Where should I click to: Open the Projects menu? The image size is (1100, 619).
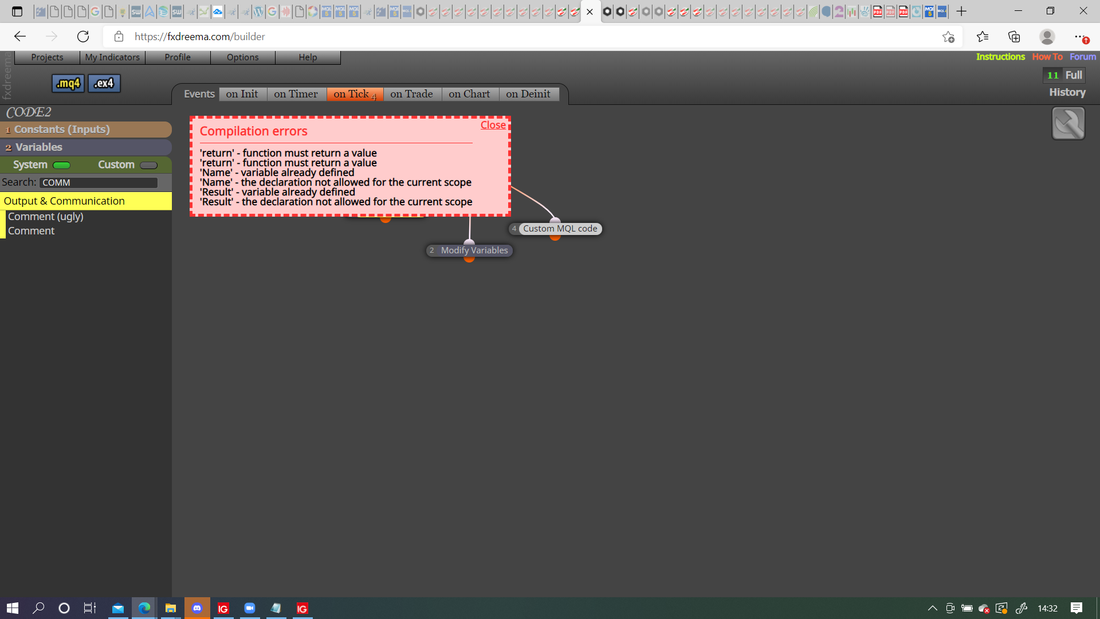pyautogui.click(x=47, y=57)
